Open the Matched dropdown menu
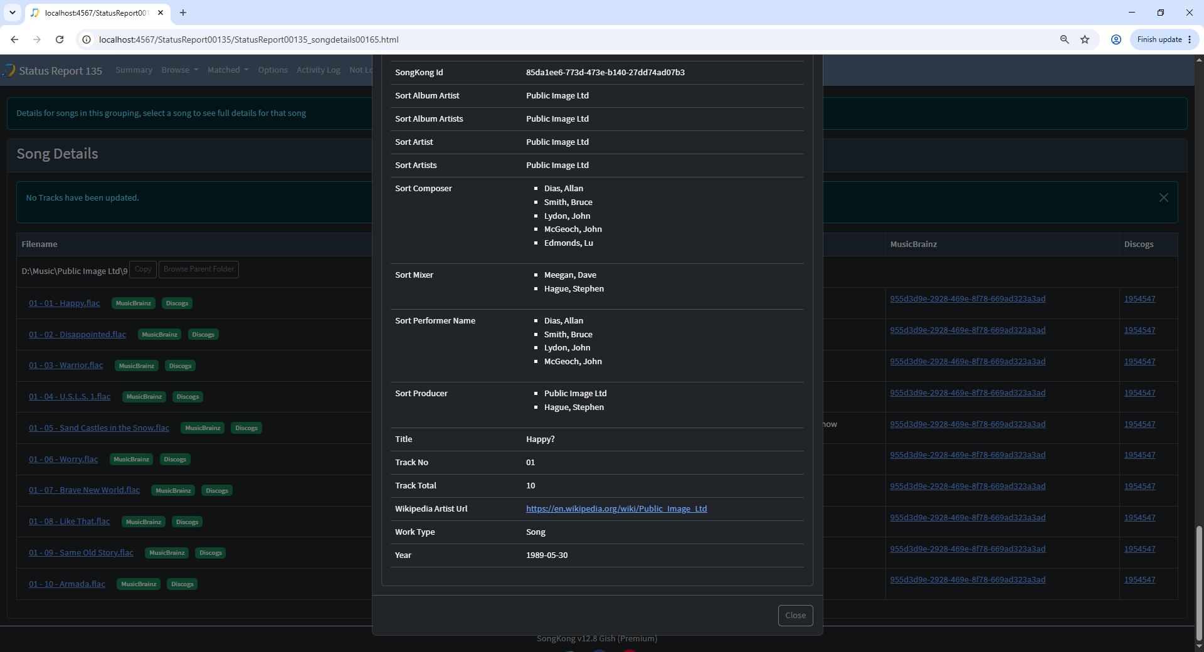 click(228, 70)
